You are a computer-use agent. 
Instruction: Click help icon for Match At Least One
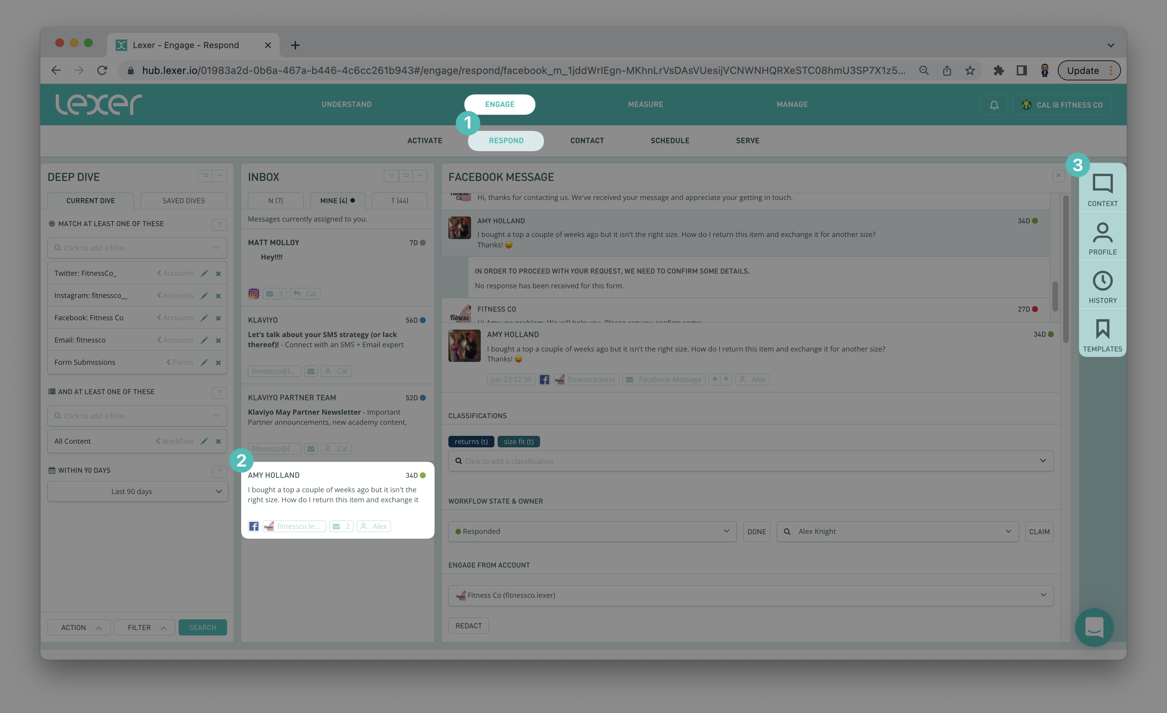tap(219, 224)
